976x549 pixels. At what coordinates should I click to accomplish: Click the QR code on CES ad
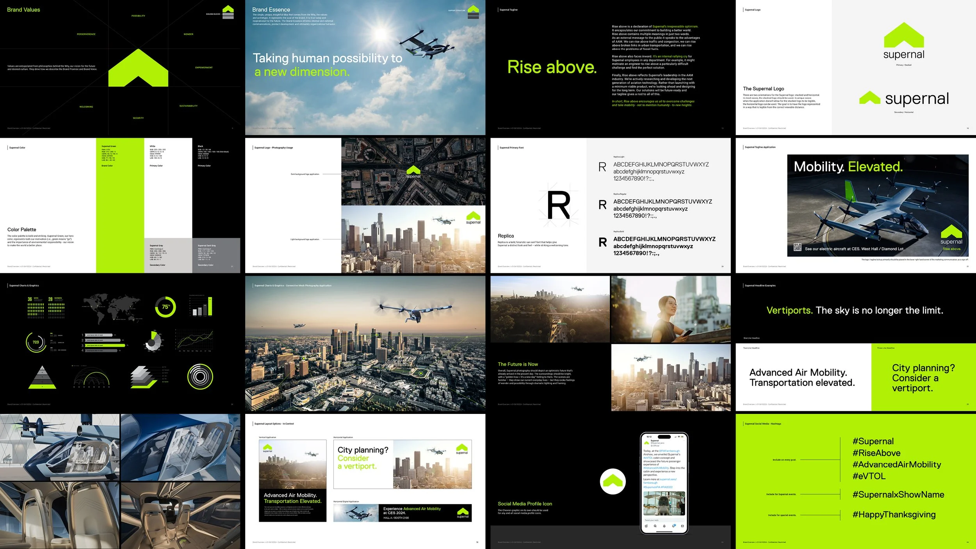(x=798, y=247)
